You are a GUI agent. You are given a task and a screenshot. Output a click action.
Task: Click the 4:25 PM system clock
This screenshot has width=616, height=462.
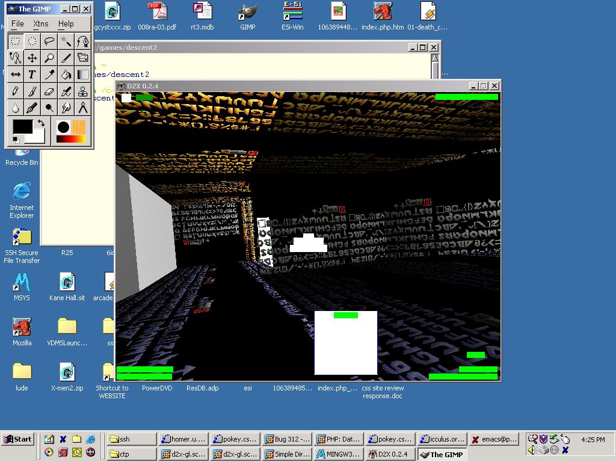(x=593, y=440)
